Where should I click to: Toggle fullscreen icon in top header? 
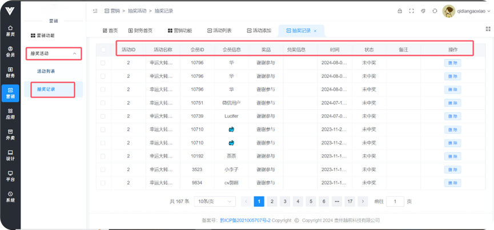tap(411, 11)
